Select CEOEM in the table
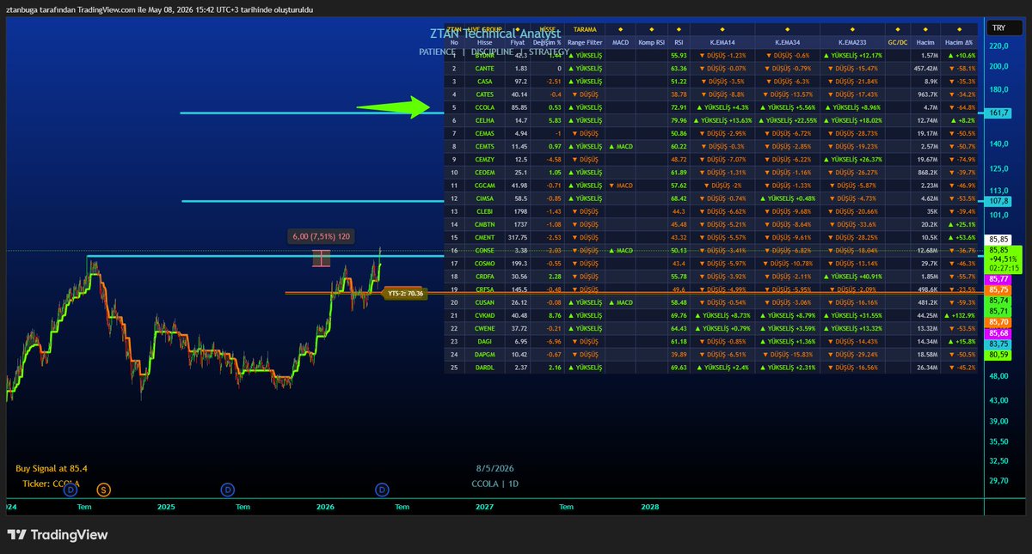 coord(485,173)
